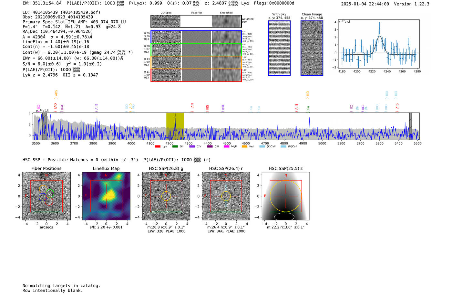
Task: Click the 2D Spec column header
Action: [166, 13]
